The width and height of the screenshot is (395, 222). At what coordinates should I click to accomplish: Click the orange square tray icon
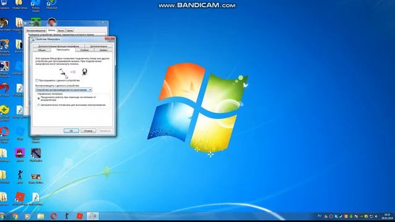point(346,216)
